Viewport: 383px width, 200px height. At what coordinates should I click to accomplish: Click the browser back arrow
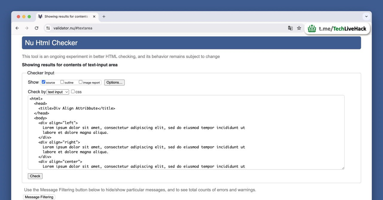pos(17,28)
